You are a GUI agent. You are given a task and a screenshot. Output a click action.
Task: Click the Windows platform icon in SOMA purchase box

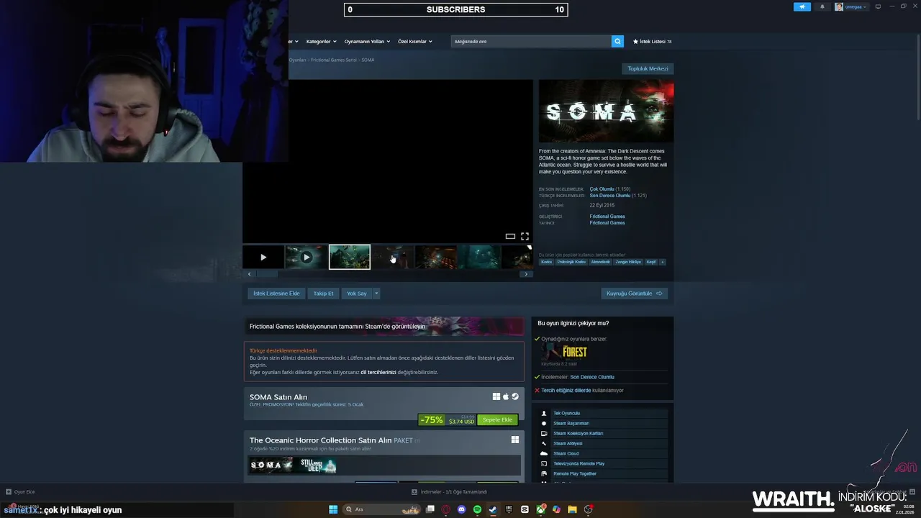pyautogui.click(x=496, y=396)
